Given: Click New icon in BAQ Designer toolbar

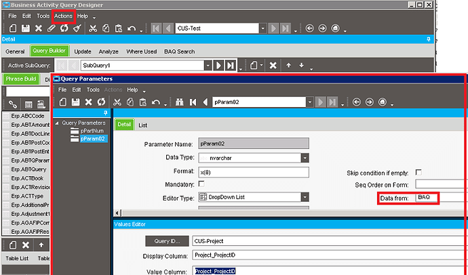Looking at the screenshot, I should pyautogui.click(x=12, y=28).
